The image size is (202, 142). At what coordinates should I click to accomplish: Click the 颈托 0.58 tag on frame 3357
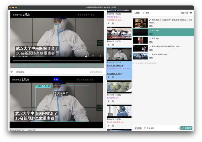coord(126,69)
